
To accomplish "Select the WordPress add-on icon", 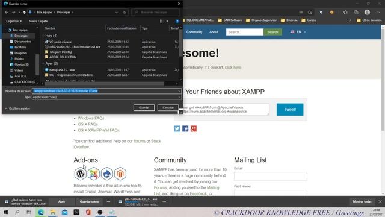I will point(80,174).
